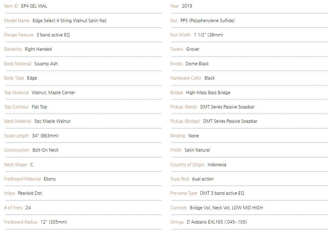
Task: Select the Pickup (Neck) label
Action: (183, 107)
